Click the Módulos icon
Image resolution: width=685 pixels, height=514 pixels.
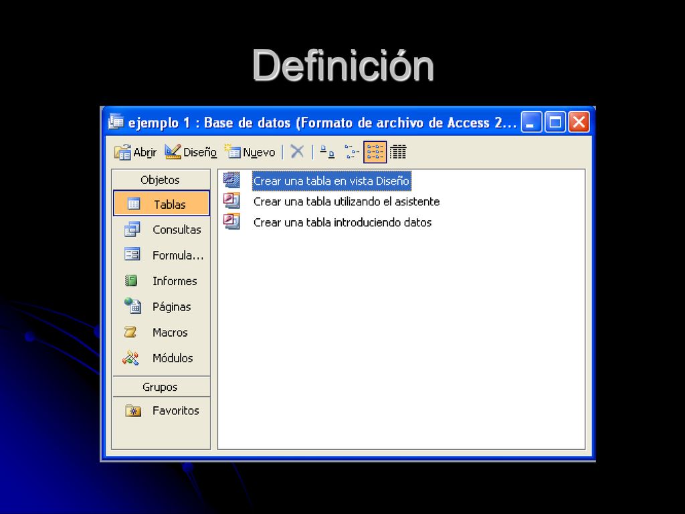pyautogui.click(x=130, y=358)
